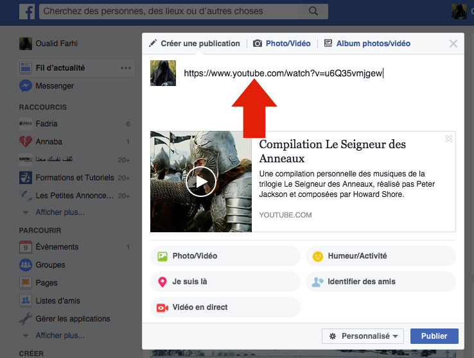
Task: Open the Groupes icon
Action: click(26, 265)
